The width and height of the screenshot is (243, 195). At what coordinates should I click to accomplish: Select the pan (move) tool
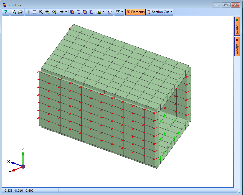[28, 12]
